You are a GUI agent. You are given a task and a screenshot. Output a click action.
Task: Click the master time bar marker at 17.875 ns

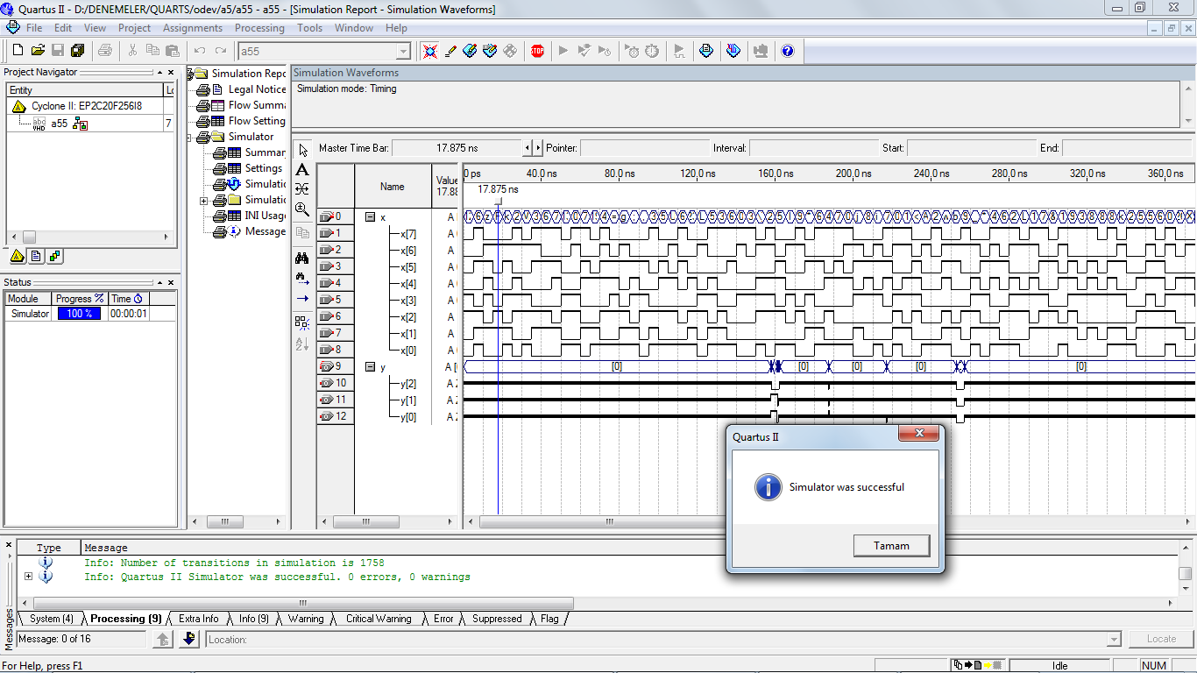pos(498,201)
